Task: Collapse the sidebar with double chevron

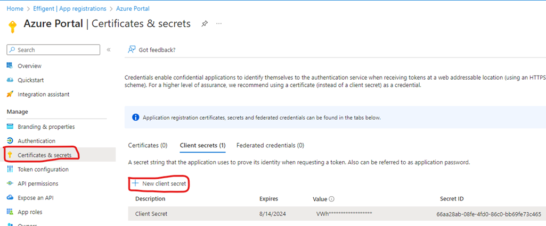Action: [109, 50]
